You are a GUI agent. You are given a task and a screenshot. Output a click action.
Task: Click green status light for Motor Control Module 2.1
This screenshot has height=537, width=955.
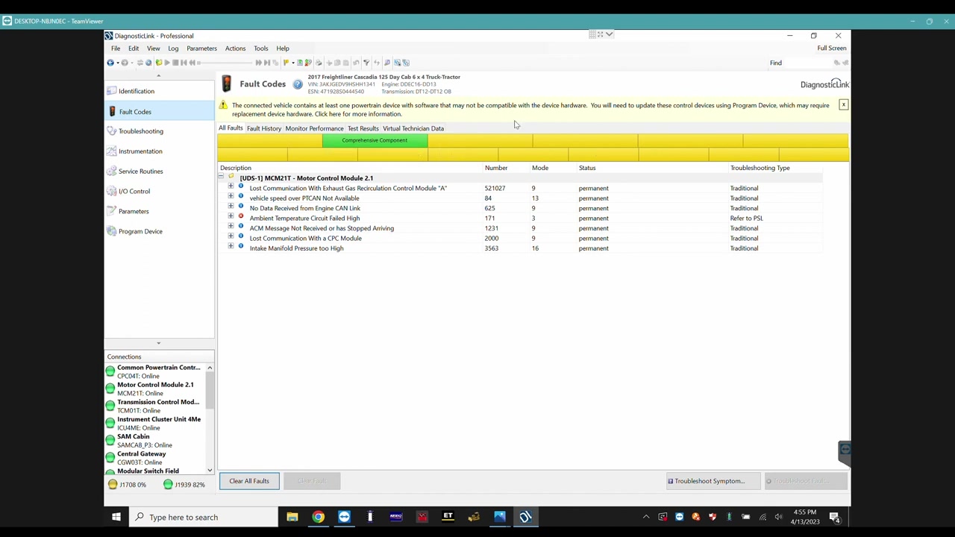pyautogui.click(x=110, y=389)
